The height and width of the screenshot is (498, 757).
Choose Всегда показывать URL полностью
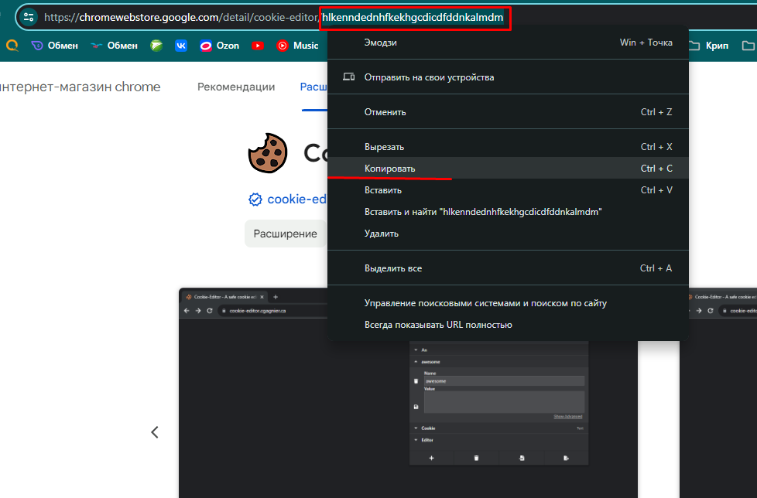pyautogui.click(x=440, y=324)
